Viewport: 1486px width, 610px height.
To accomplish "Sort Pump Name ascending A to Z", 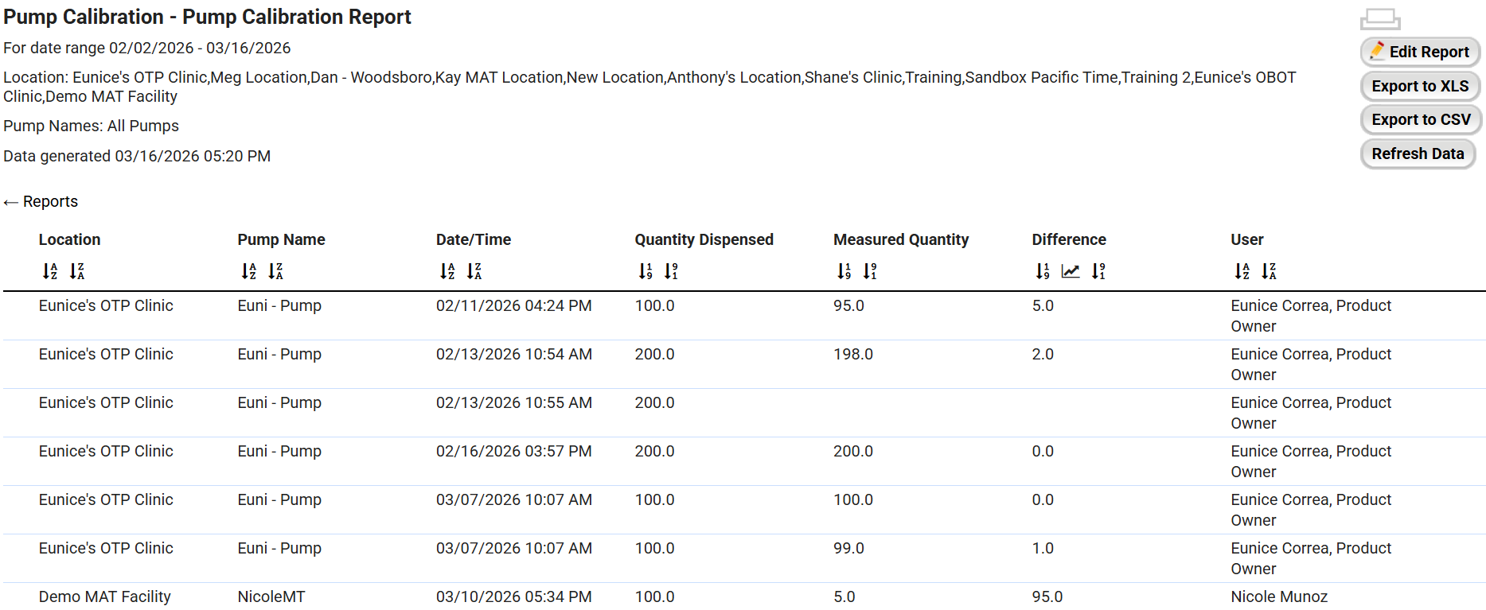I will point(248,271).
